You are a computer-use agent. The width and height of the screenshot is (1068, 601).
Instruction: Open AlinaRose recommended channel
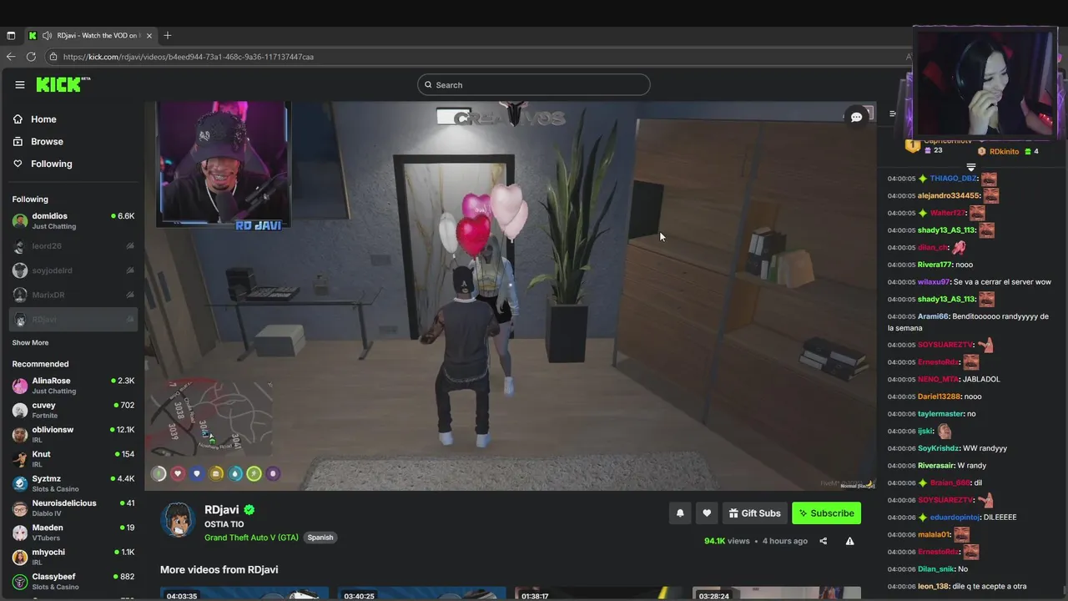tap(73, 386)
